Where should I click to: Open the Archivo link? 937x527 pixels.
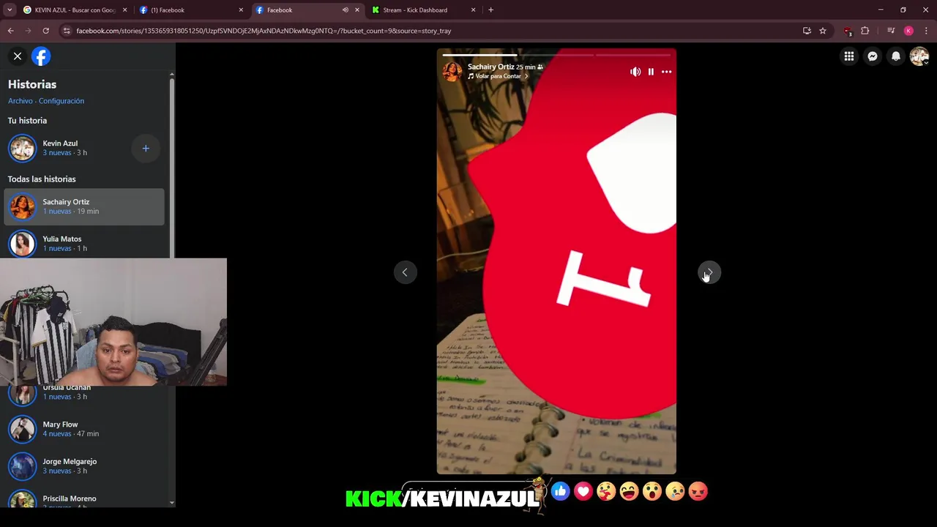[x=20, y=101]
